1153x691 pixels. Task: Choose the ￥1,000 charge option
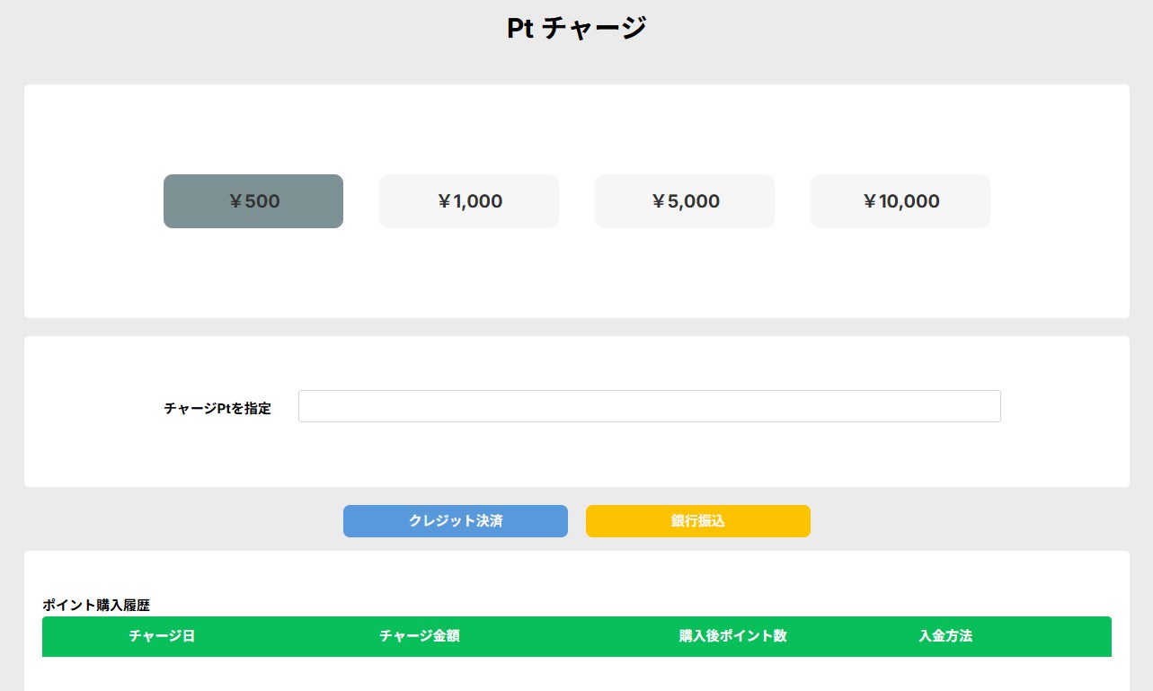pos(469,201)
